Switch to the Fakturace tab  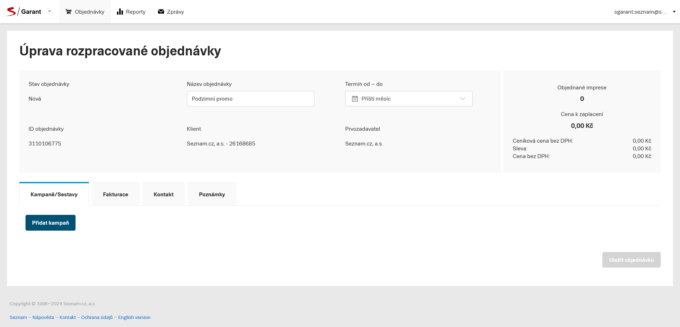click(x=116, y=194)
